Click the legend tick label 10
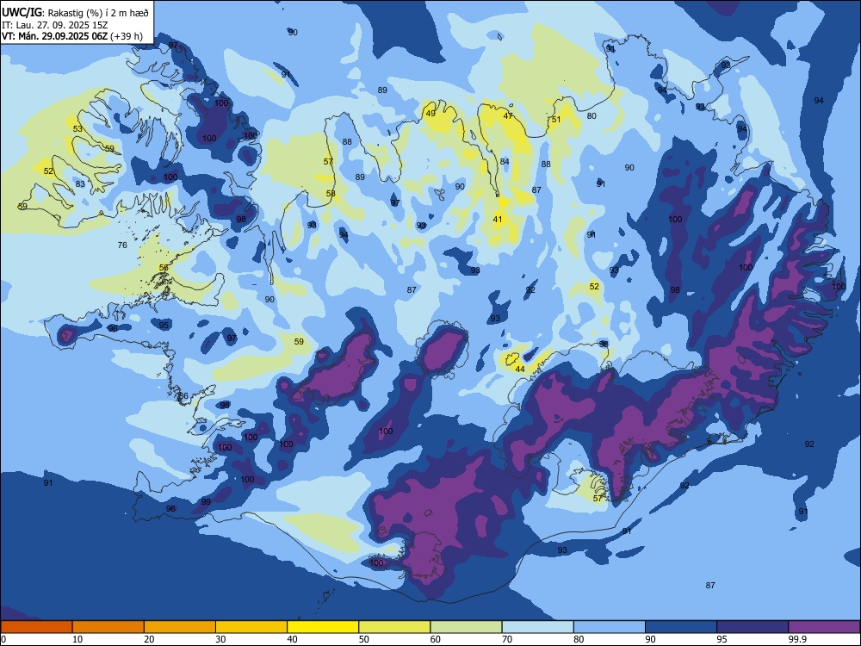The width and height of the screenshot is (861, 646). (x=77, y=639)
